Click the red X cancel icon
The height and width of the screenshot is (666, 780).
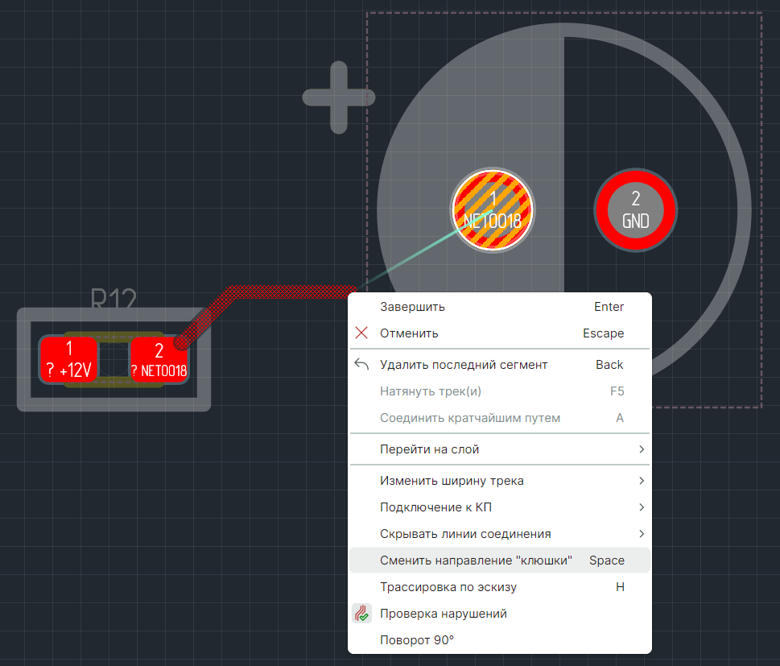point(361,333)
